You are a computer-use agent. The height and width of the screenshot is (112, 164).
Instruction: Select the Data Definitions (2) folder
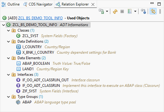tap(33, 41)
